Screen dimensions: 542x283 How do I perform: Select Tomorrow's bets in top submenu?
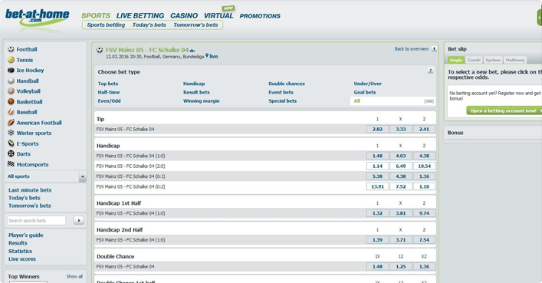pyautogui.click(x=195, y=25)
